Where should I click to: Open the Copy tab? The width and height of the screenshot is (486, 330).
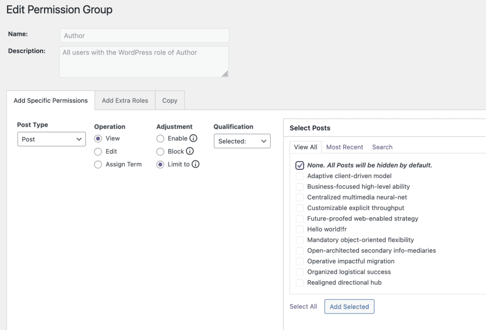(x=169, y=101)
